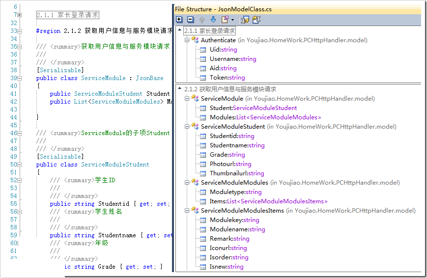The height and width of the screenshot is (278, 427).
Task: Click the property icon beside Studentid:string
Action: [203, 136]
